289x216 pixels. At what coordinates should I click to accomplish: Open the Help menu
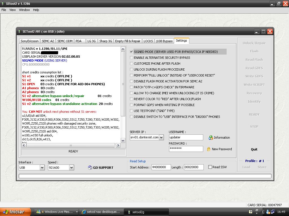point(36,10)
